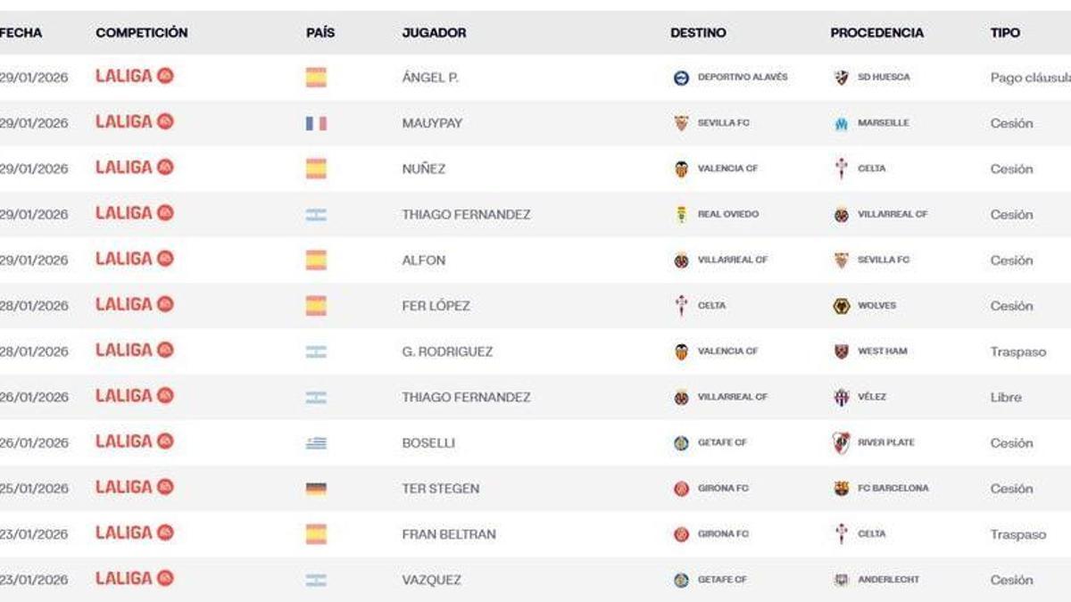Click the SD Huesca badge
This screenshot has height=602, width=1071.
[x=840, y=77]
